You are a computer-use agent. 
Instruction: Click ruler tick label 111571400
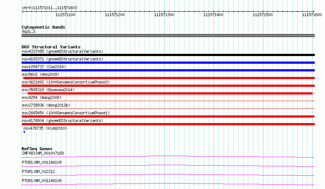213,15
